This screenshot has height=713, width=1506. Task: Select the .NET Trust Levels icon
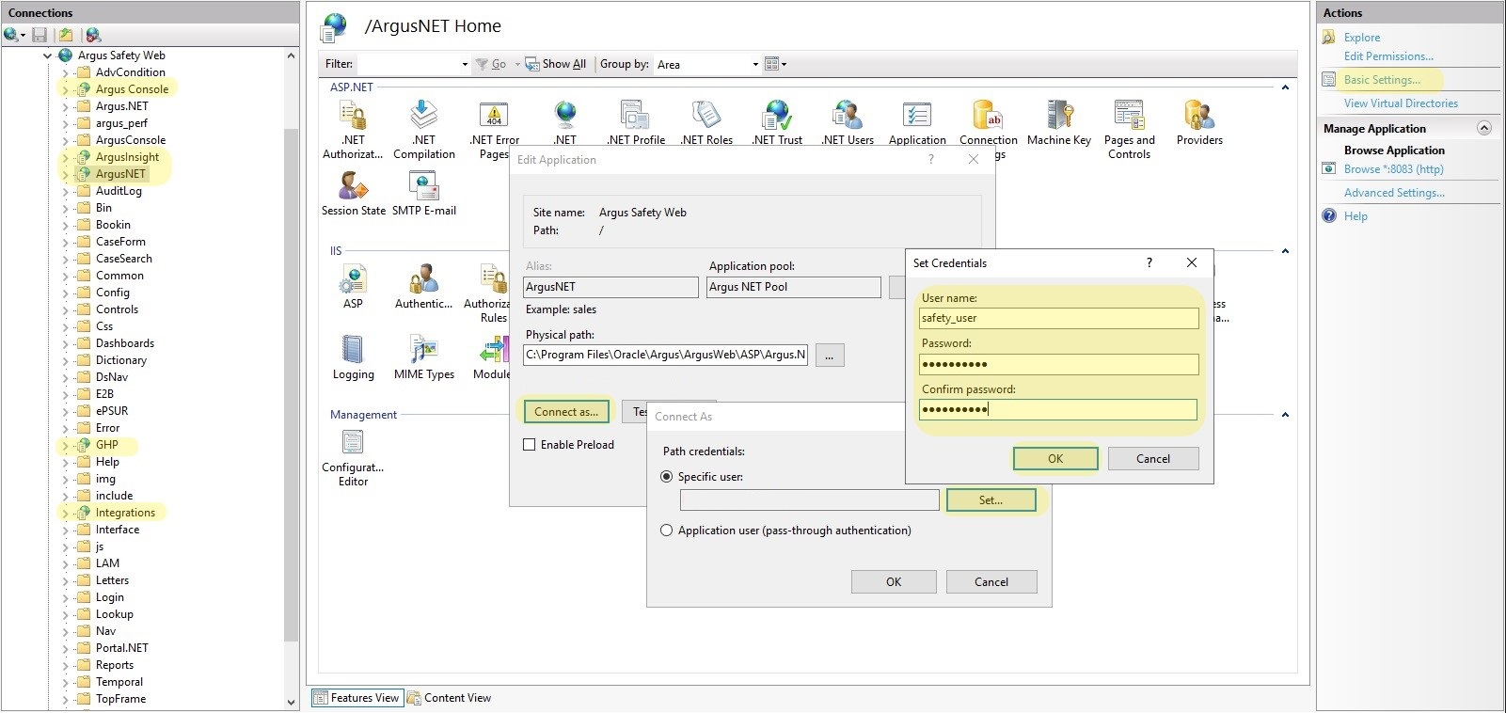pyautogui.click(x=777, y=123)
